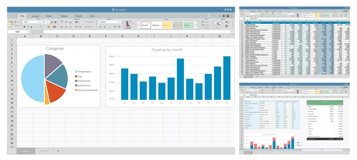Viewport: 357px width, 160px height.
Task: Open the underline style dropdown arrow
Action: coord(34,27)
